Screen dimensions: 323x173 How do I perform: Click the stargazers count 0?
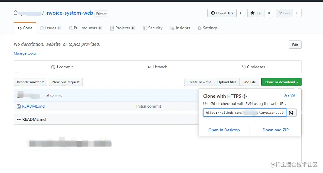[269, 13]
